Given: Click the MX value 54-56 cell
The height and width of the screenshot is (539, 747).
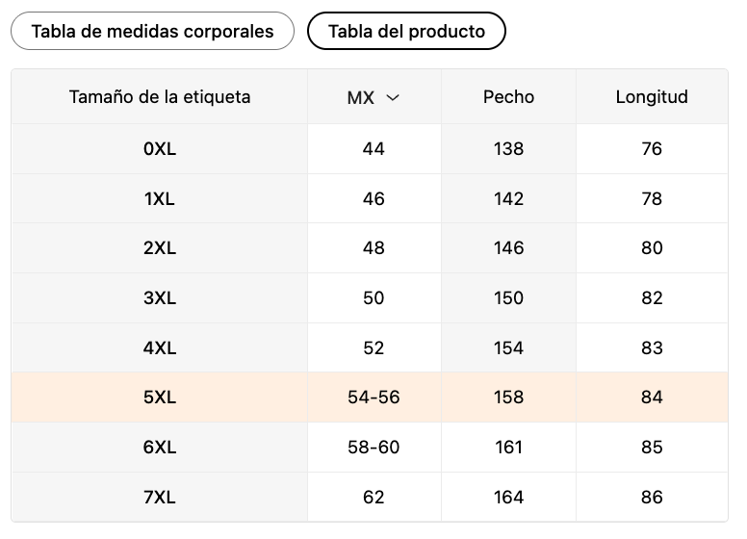Looking at the screenshot, I should [373, 398].
